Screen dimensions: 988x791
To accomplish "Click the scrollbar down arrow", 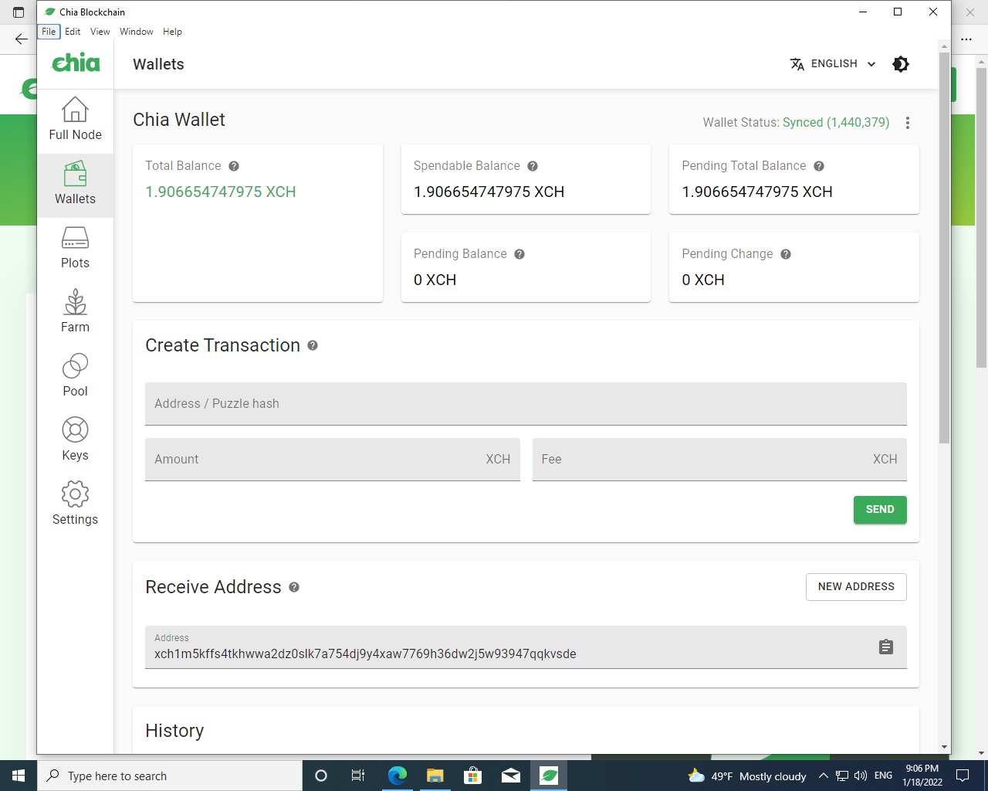I will (x=944, y=747).
